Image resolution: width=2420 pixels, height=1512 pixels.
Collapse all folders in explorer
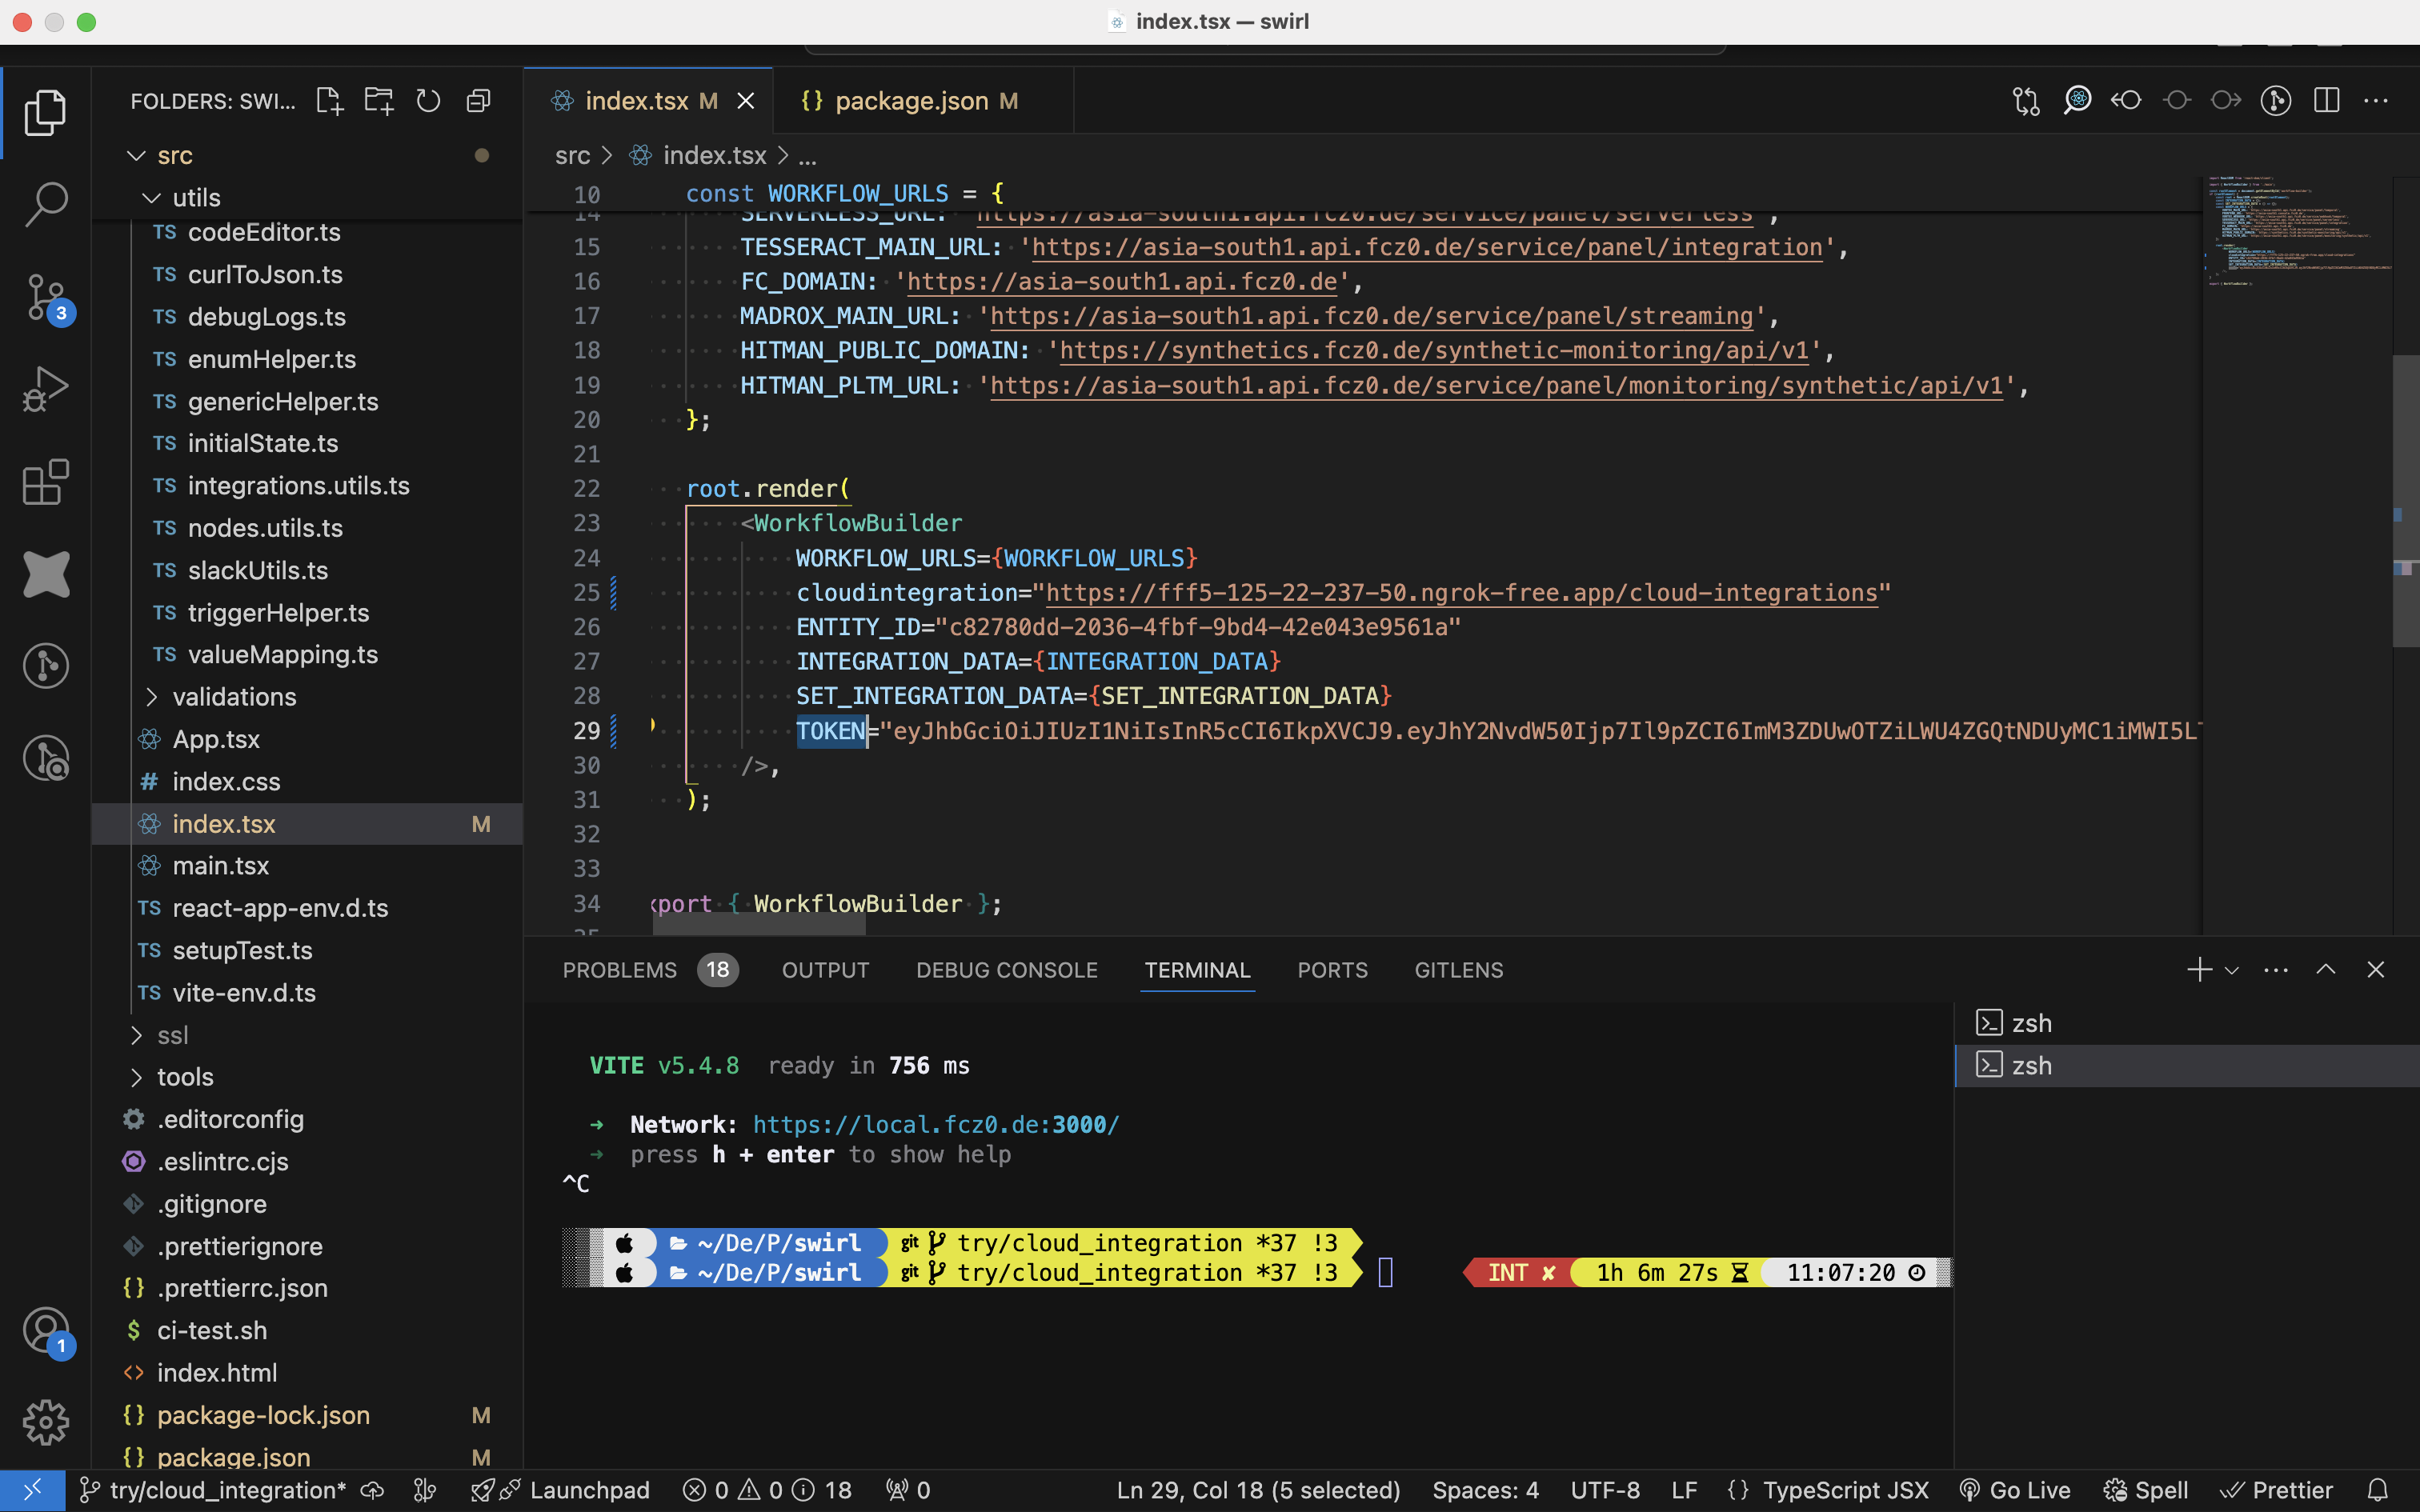pyautogui.click(x=479, y=101)
